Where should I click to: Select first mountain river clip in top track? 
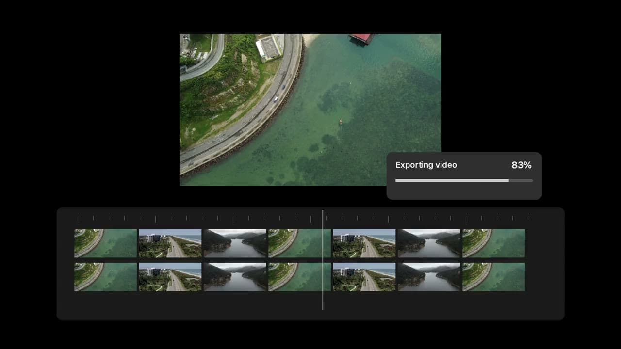point(235,243)
